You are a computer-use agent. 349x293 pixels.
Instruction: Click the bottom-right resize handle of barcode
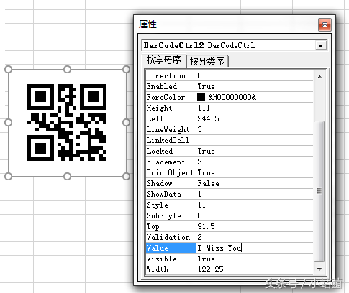[x=126, y=177]
